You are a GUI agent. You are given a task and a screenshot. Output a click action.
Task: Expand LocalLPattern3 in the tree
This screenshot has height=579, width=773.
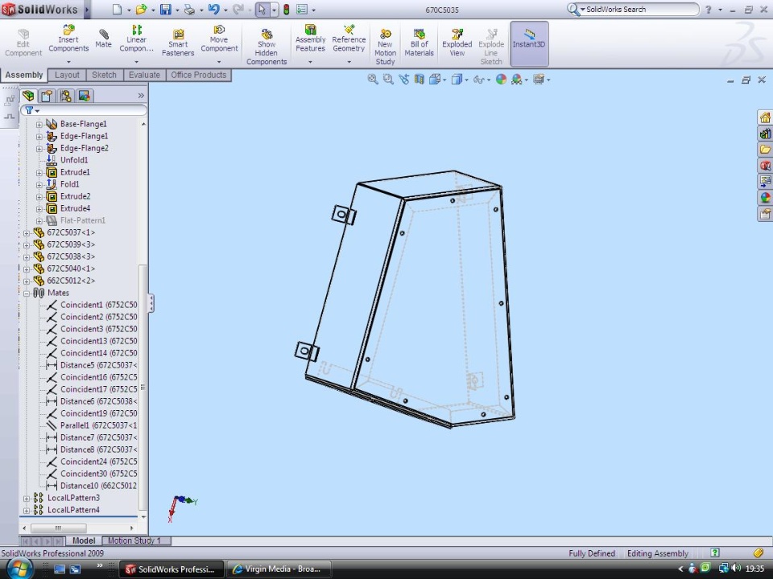point(27,499)
